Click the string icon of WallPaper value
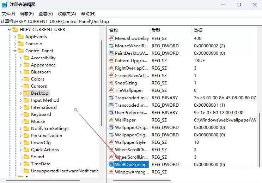This screenshot has width=262, height=183. click(111, 120)
